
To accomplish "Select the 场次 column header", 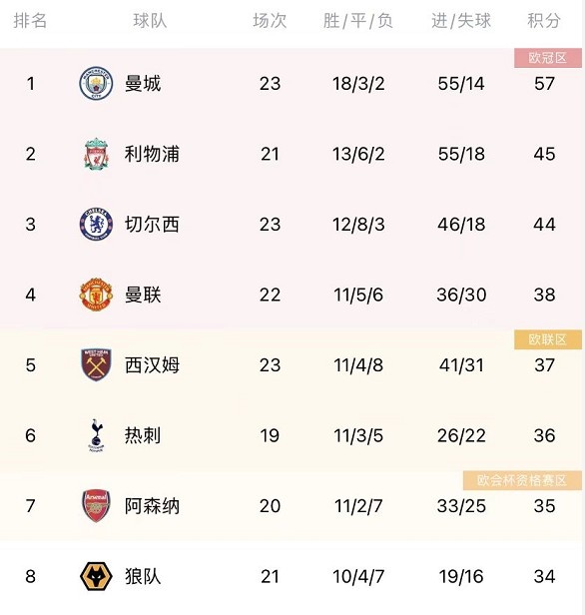I will tap(270, 21).
